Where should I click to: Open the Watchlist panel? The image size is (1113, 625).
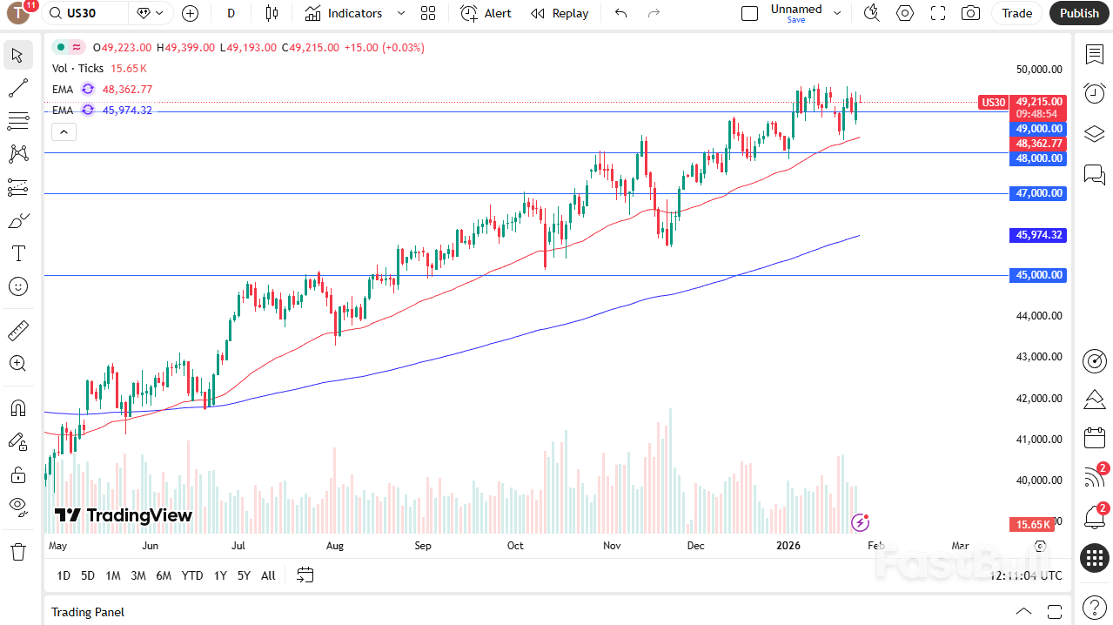coord(1094,54)
